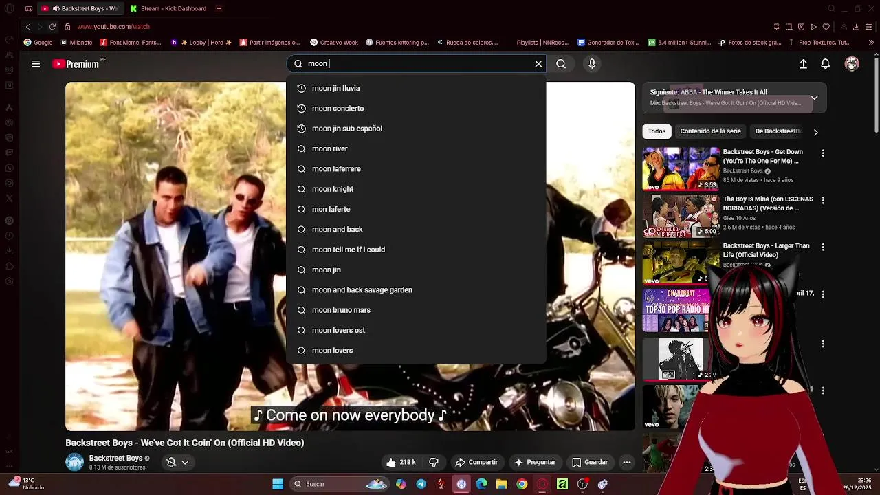
Task: Open the Creative Week bookmark
Action: coord(334,43)
